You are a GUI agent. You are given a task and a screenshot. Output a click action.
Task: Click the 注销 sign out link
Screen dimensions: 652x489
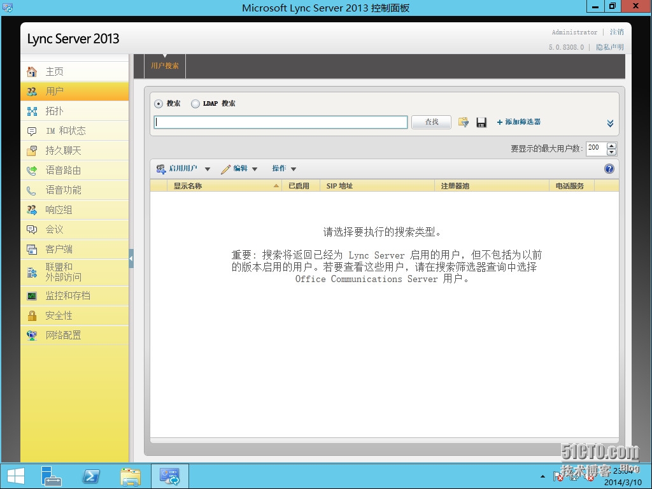616,32
